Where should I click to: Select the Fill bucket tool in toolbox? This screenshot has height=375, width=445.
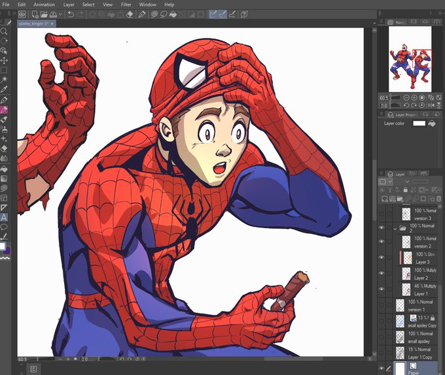[4, 169]
